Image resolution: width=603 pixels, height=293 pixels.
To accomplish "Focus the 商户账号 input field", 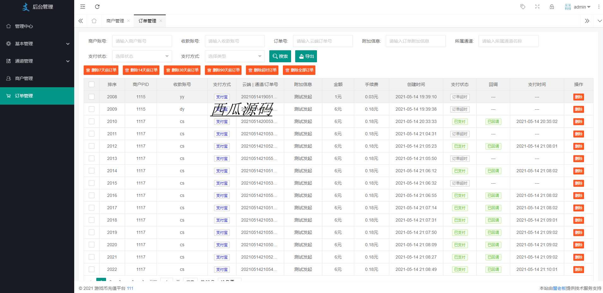I will coord(142,41).
